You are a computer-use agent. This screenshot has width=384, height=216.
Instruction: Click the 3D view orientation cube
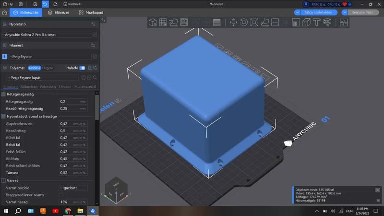pos(116,190)
